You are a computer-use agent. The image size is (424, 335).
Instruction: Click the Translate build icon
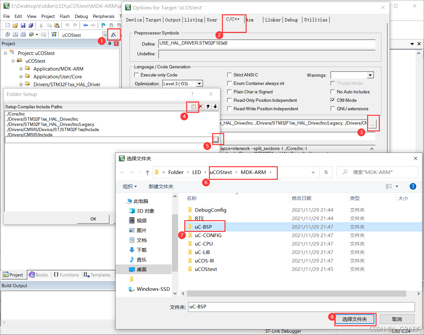(8, 34)
